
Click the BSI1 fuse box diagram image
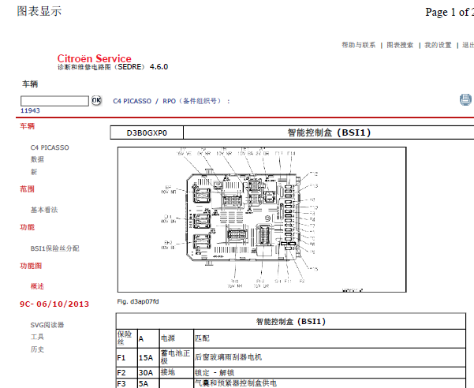click(262, 220)
